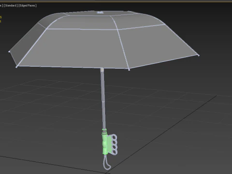Select the wrist strap loop below the handle

pyautogui.click(x=107, y=162)
